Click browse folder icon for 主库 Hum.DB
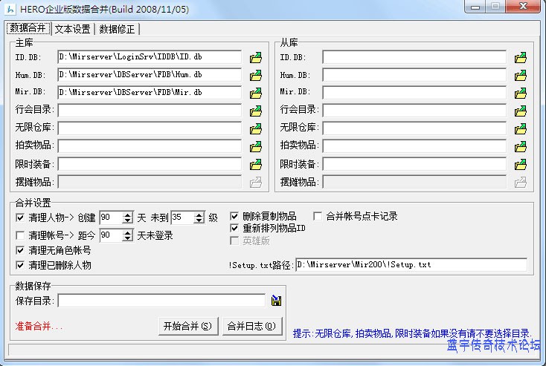The height and width of the screenshot is (366, 546). click(x=256, y=75)
